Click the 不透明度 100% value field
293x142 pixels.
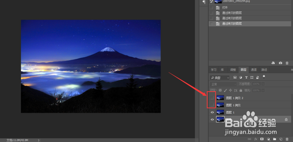[x=257, y=84]
